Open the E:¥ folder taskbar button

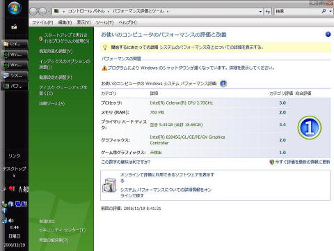point(15,44)
